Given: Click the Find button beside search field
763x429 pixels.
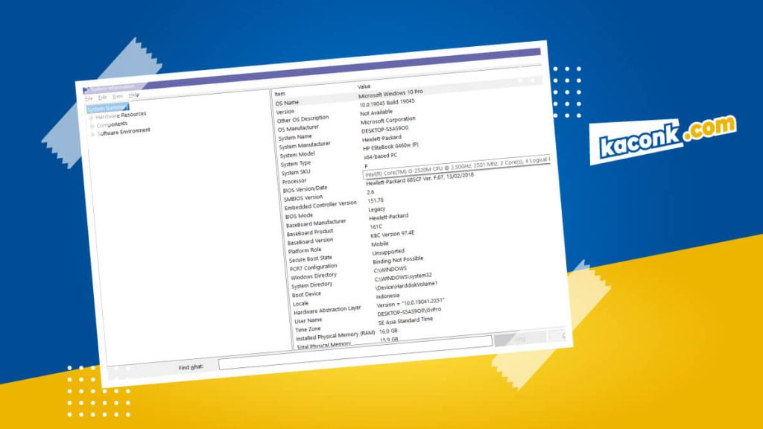Looking at the screenshot, I should (x=519, y=339).
